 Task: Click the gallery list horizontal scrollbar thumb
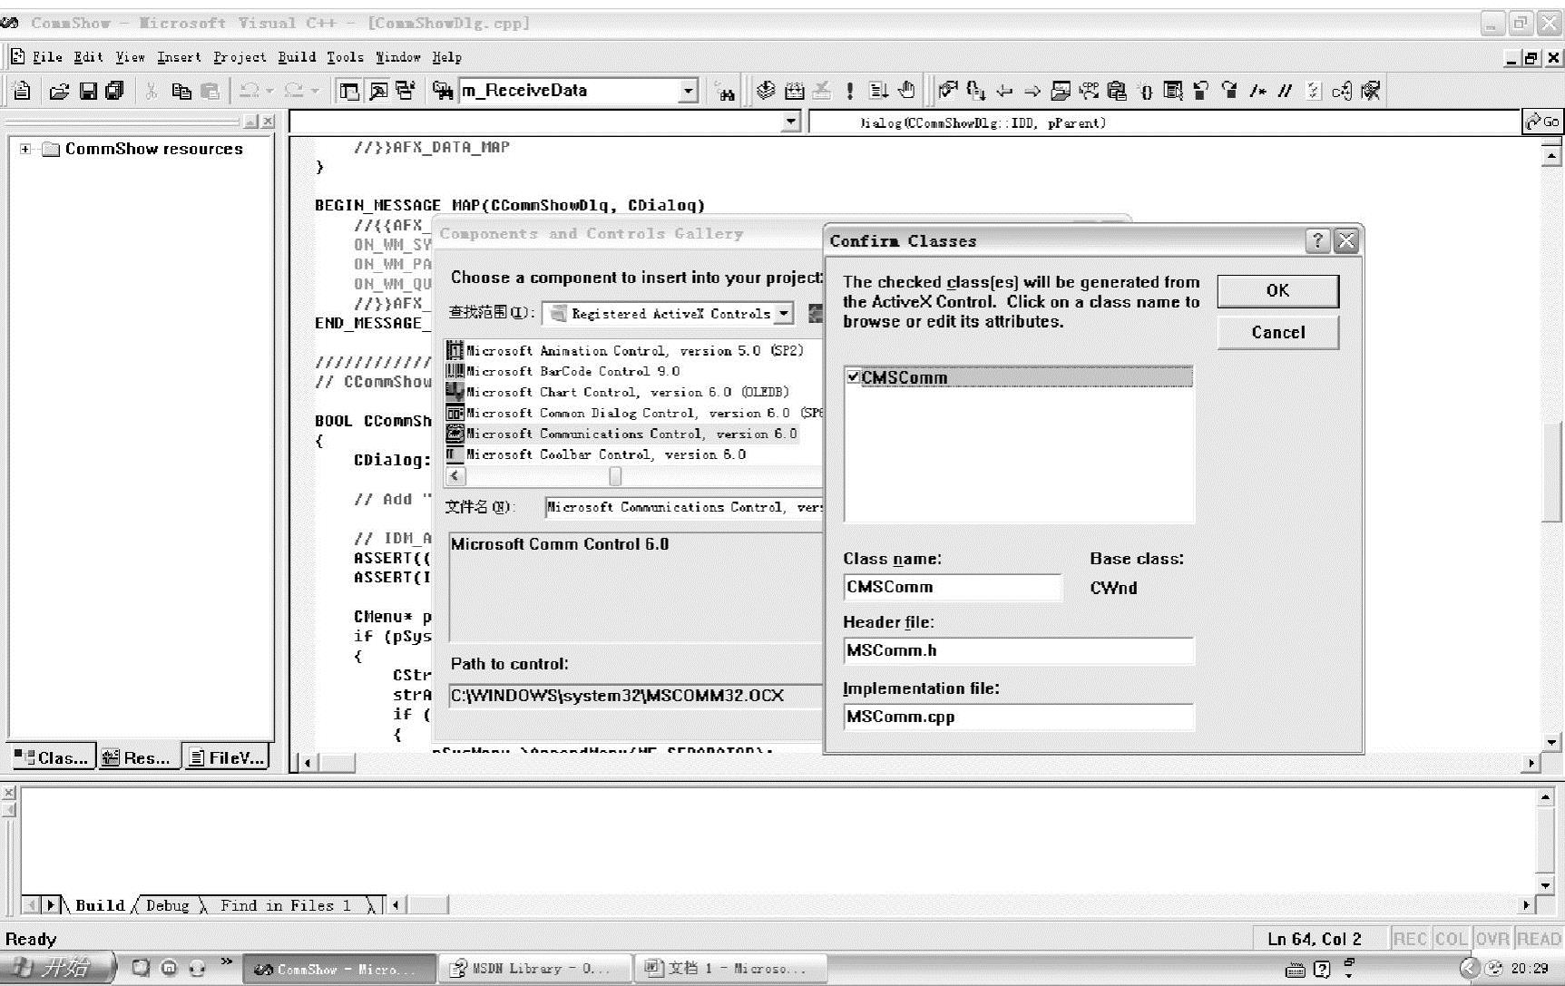615,476
